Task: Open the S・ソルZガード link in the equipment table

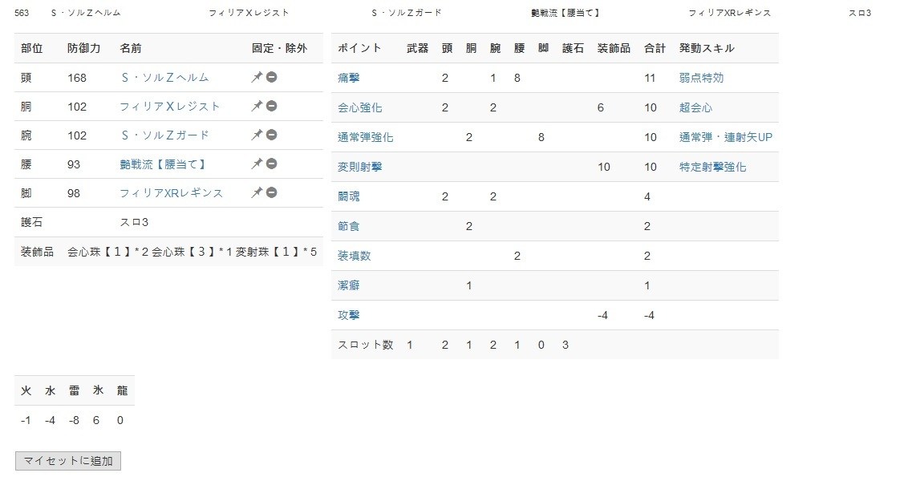Action: (x=164, y=135)
